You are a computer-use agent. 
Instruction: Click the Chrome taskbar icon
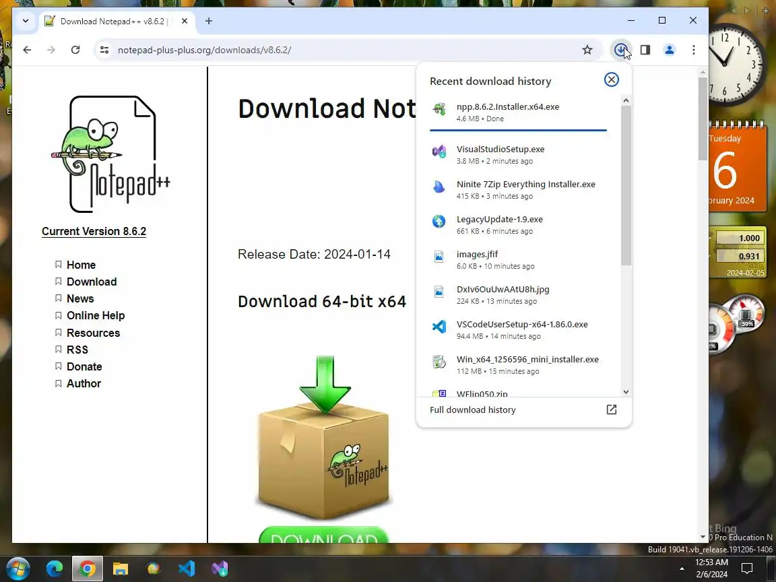point(88,569)
